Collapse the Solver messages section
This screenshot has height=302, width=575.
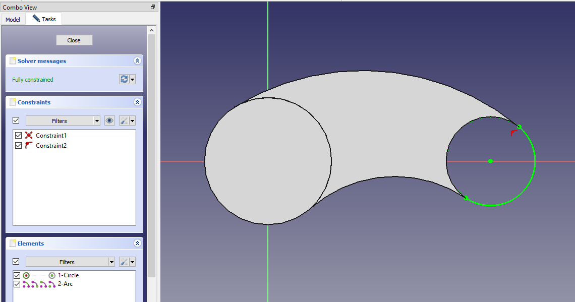tap(137, 61)
